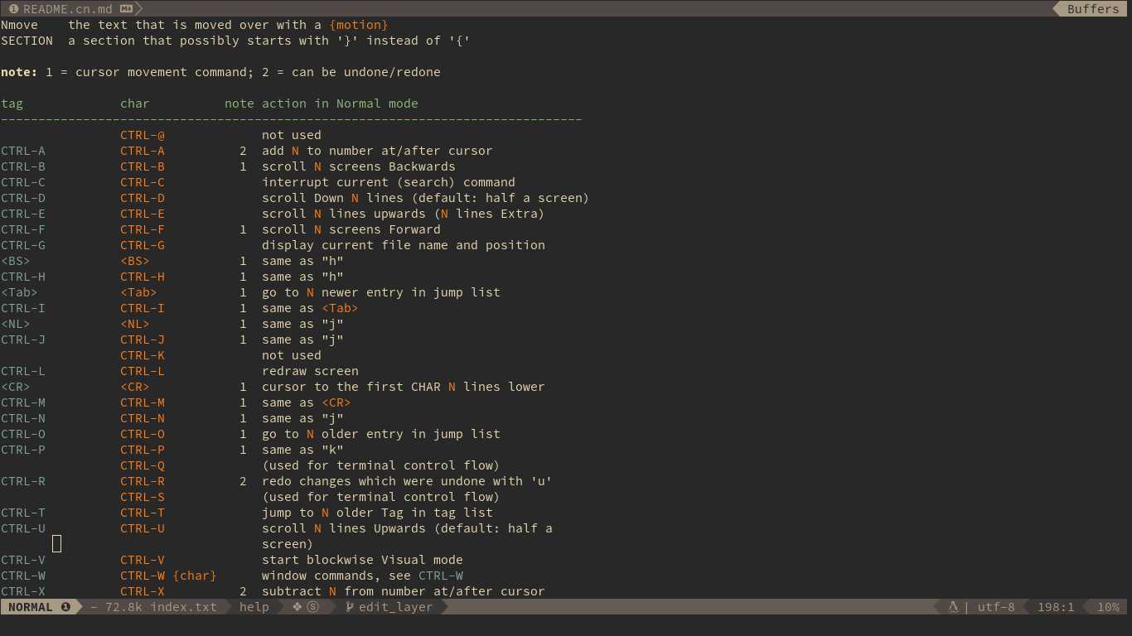Jump to the CTRL-S help link
The image size is (1132, 636).
coord(143,497)
